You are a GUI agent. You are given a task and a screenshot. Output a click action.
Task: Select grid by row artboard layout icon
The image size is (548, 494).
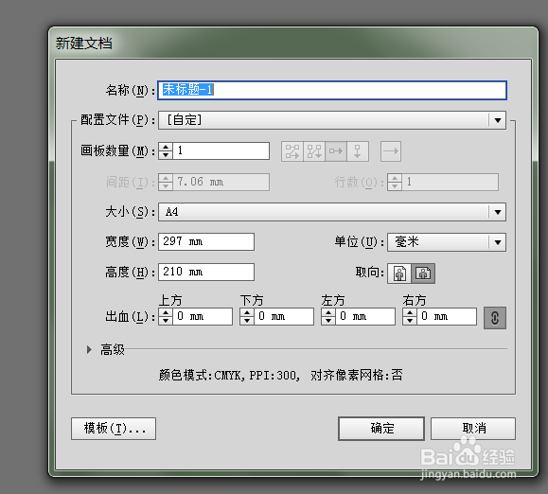tap(292, 151)
